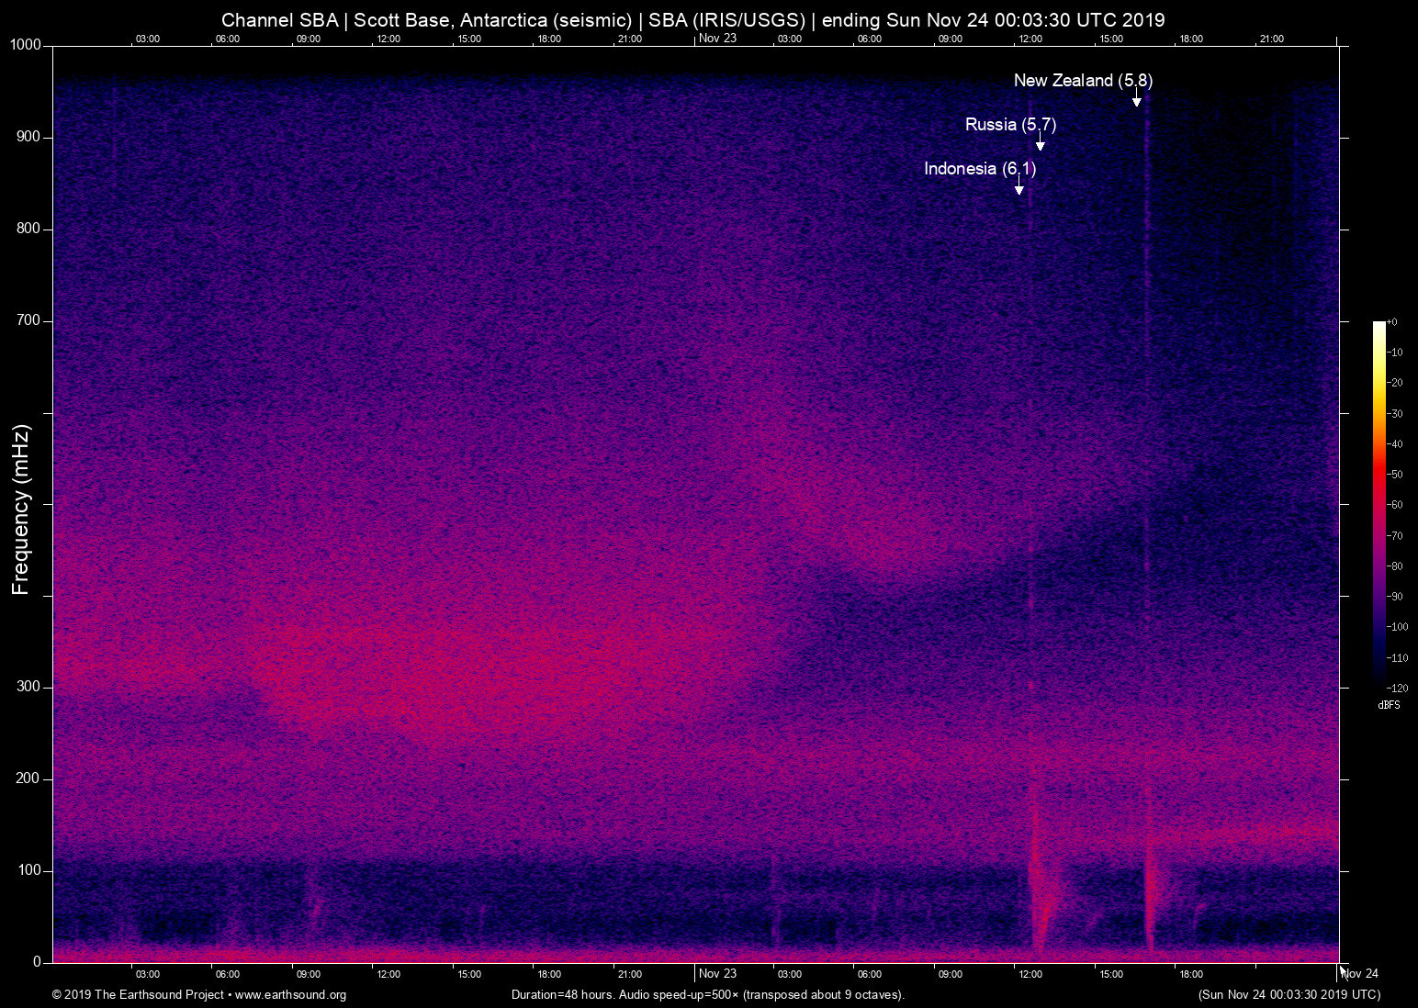Click the 700 frequency tick label
Screen dimensions: 1418x1008
tap(29, 320)
